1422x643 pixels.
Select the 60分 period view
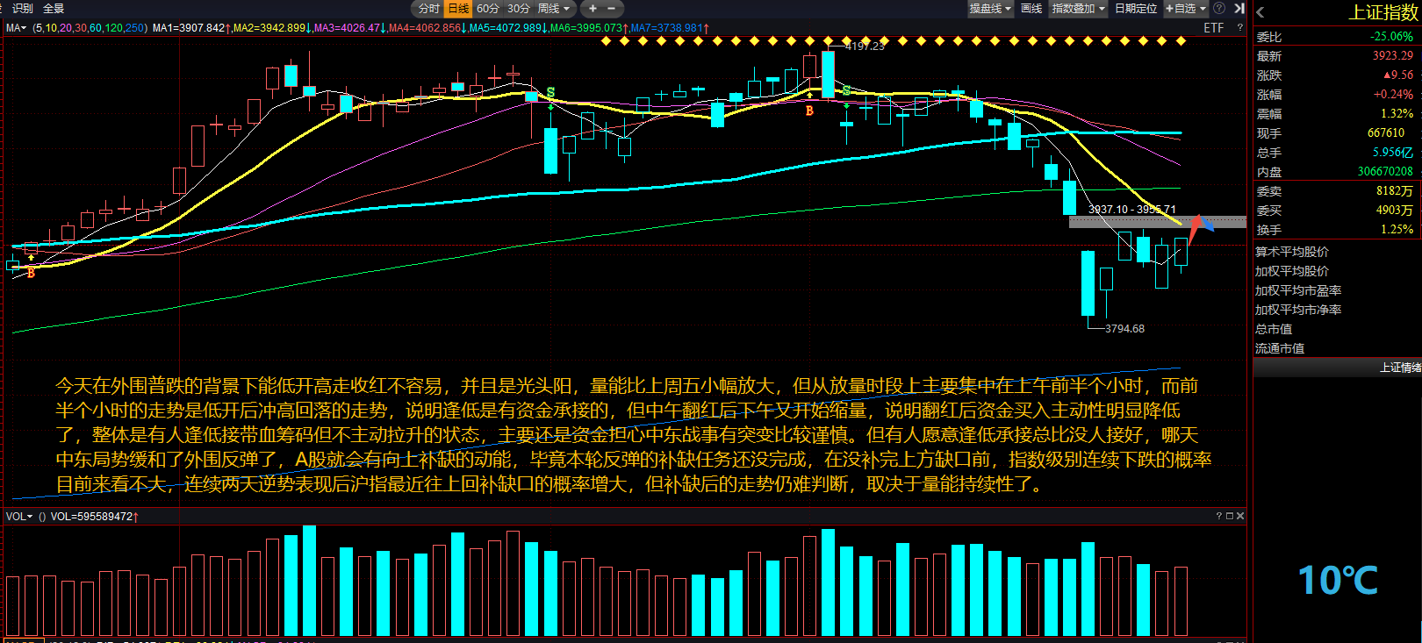tap(488, 9)
